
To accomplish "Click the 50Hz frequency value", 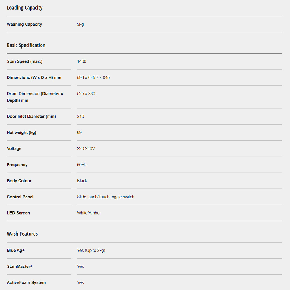I will [82, 165].
